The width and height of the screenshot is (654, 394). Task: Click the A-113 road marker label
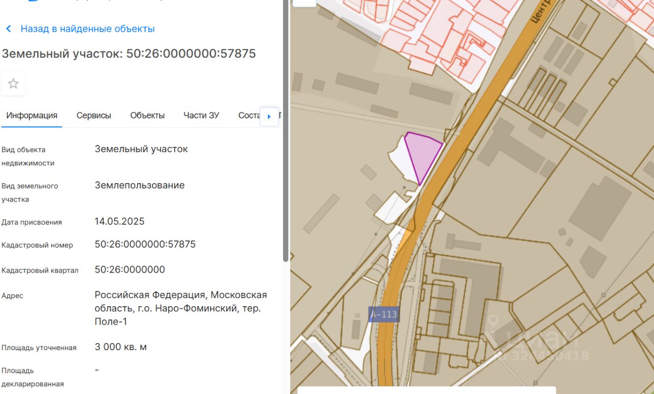click(384, 314)
